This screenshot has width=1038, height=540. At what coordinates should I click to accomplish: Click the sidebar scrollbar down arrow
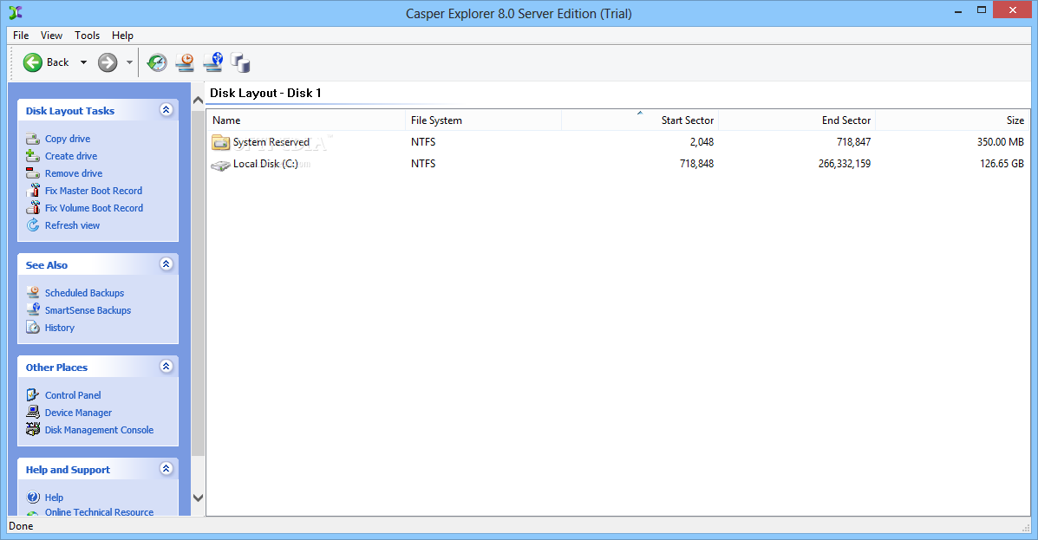click(198, 498)
